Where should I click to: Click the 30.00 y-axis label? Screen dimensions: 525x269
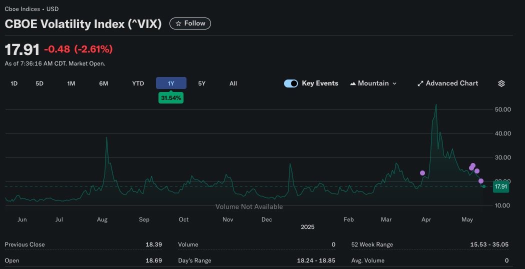pos(502,157)
